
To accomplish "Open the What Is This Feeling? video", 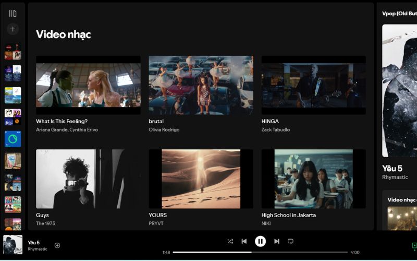I will (88, 85).
